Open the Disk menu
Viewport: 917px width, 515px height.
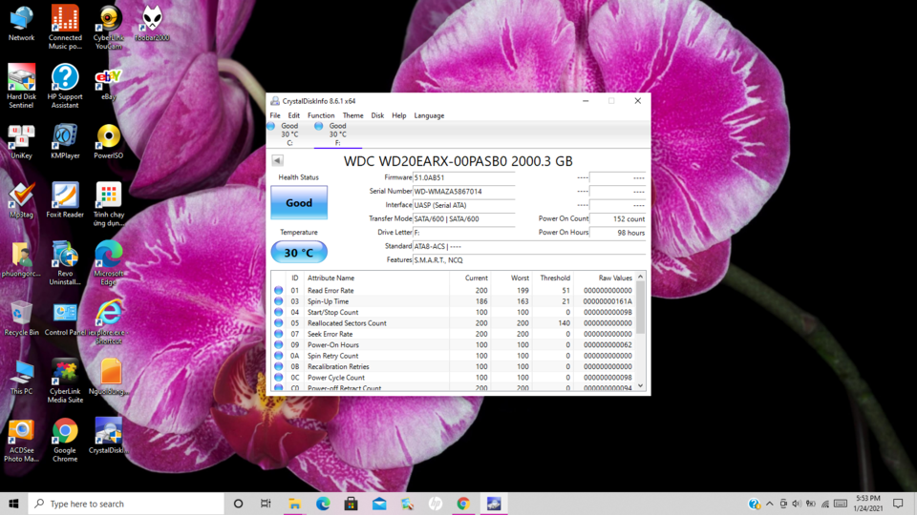377,115
